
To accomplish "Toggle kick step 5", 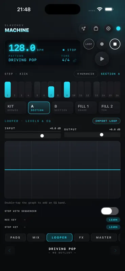I will click(x=37, y=89).
